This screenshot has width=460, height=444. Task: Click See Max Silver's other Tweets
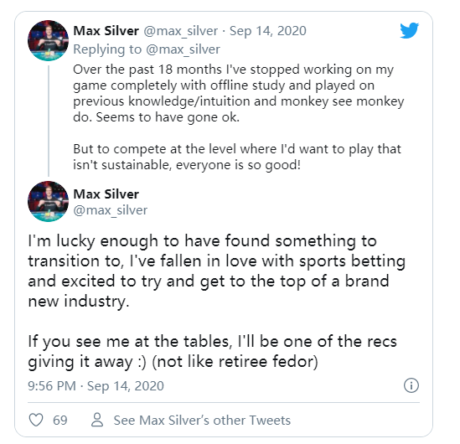(x=202, y=420)
